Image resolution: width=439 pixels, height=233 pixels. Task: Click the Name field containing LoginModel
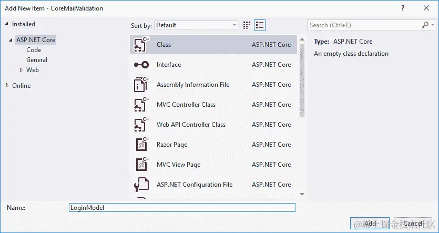click(182, 208)
